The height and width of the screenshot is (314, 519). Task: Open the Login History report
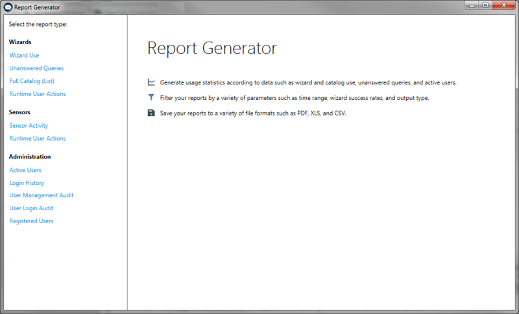[27, 183]
